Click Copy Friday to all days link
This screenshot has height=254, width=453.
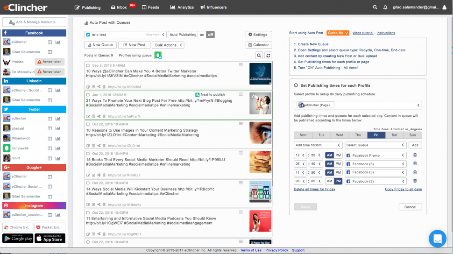[x=403, y=189]
